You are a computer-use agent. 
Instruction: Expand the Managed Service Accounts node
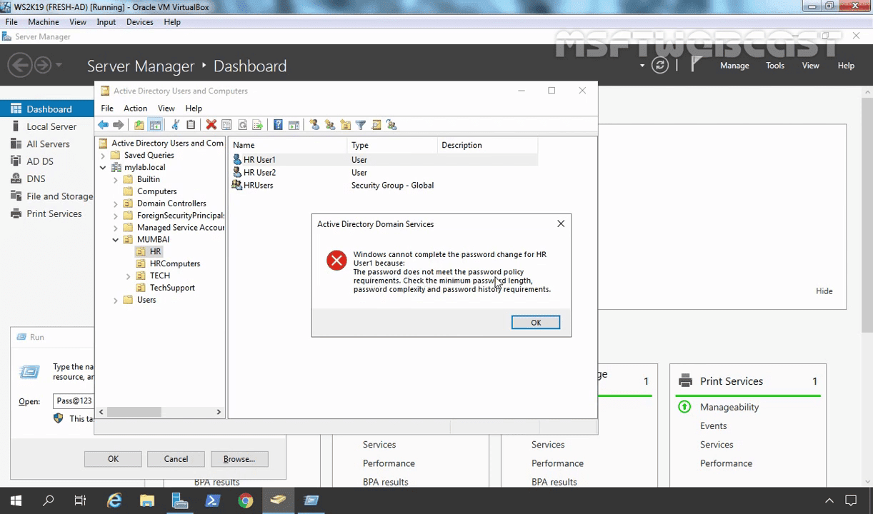(116, 228)
